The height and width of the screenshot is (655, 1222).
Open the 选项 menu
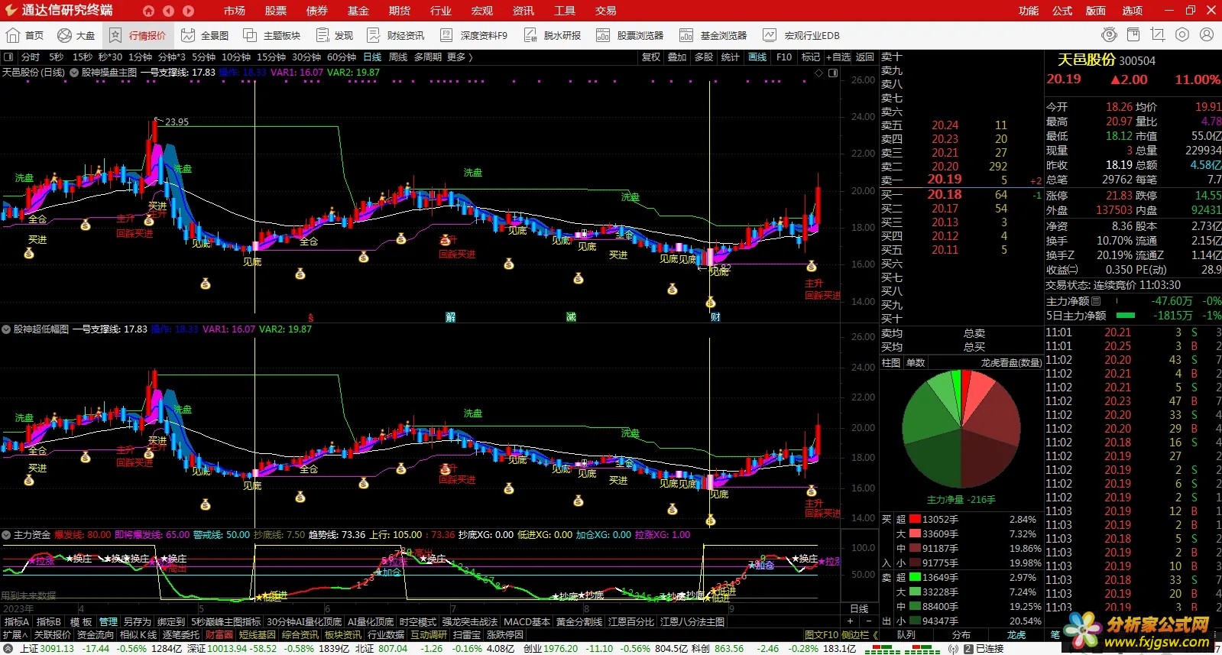click(1133, 11)
